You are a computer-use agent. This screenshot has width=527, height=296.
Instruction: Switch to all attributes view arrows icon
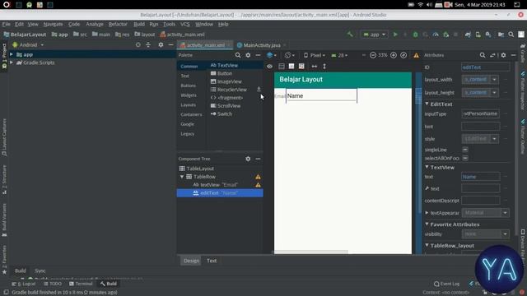click(x=492, y=55)
